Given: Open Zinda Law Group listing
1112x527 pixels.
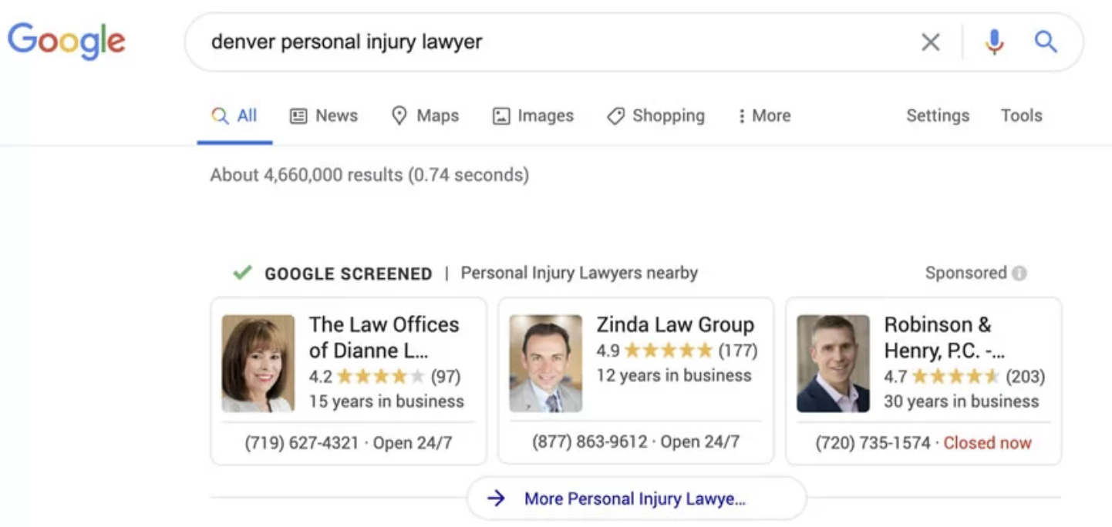Looking at the screenshot, I should pos(675,325).
